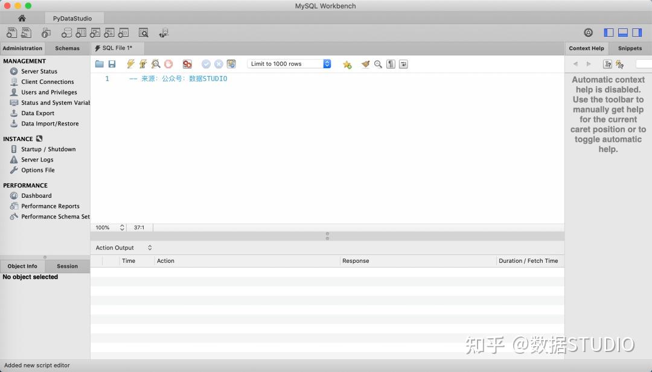
Task: Beautify query broom icon
Action: 365,64
